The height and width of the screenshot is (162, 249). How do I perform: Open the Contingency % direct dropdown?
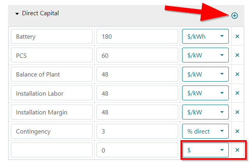[x=205, y=131]
